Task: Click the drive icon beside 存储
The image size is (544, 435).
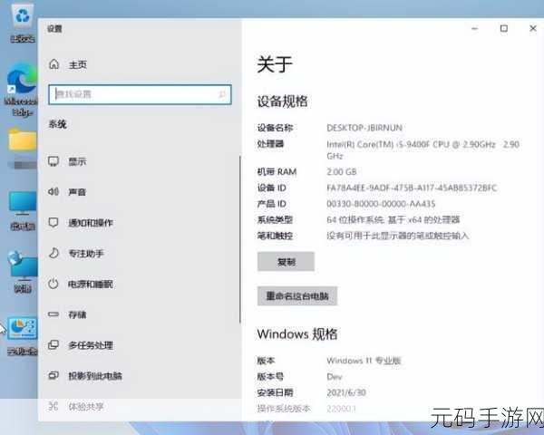Action: pyautogui.click(x=53, y=314)
